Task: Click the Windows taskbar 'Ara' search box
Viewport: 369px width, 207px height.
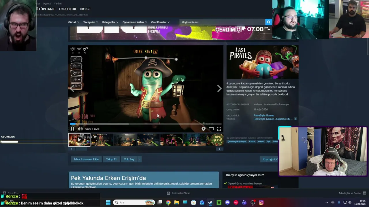Action: 134,202
